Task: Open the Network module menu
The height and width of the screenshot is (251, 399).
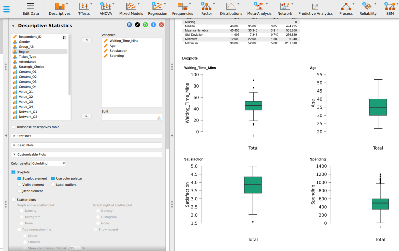Action: (x=285, y=9)
